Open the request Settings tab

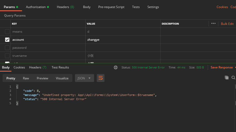tap(153, 7)
